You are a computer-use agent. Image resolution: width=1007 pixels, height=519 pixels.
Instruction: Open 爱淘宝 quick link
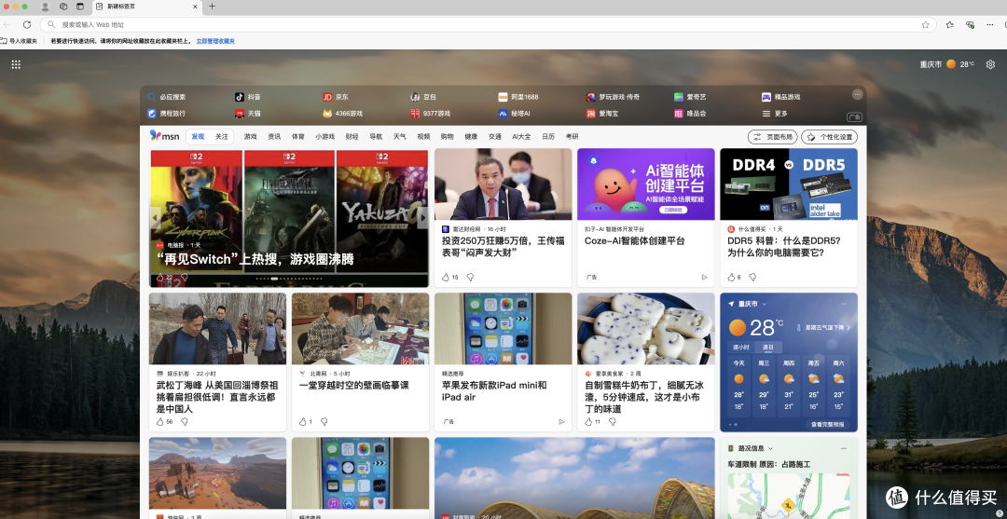point(602,114)
